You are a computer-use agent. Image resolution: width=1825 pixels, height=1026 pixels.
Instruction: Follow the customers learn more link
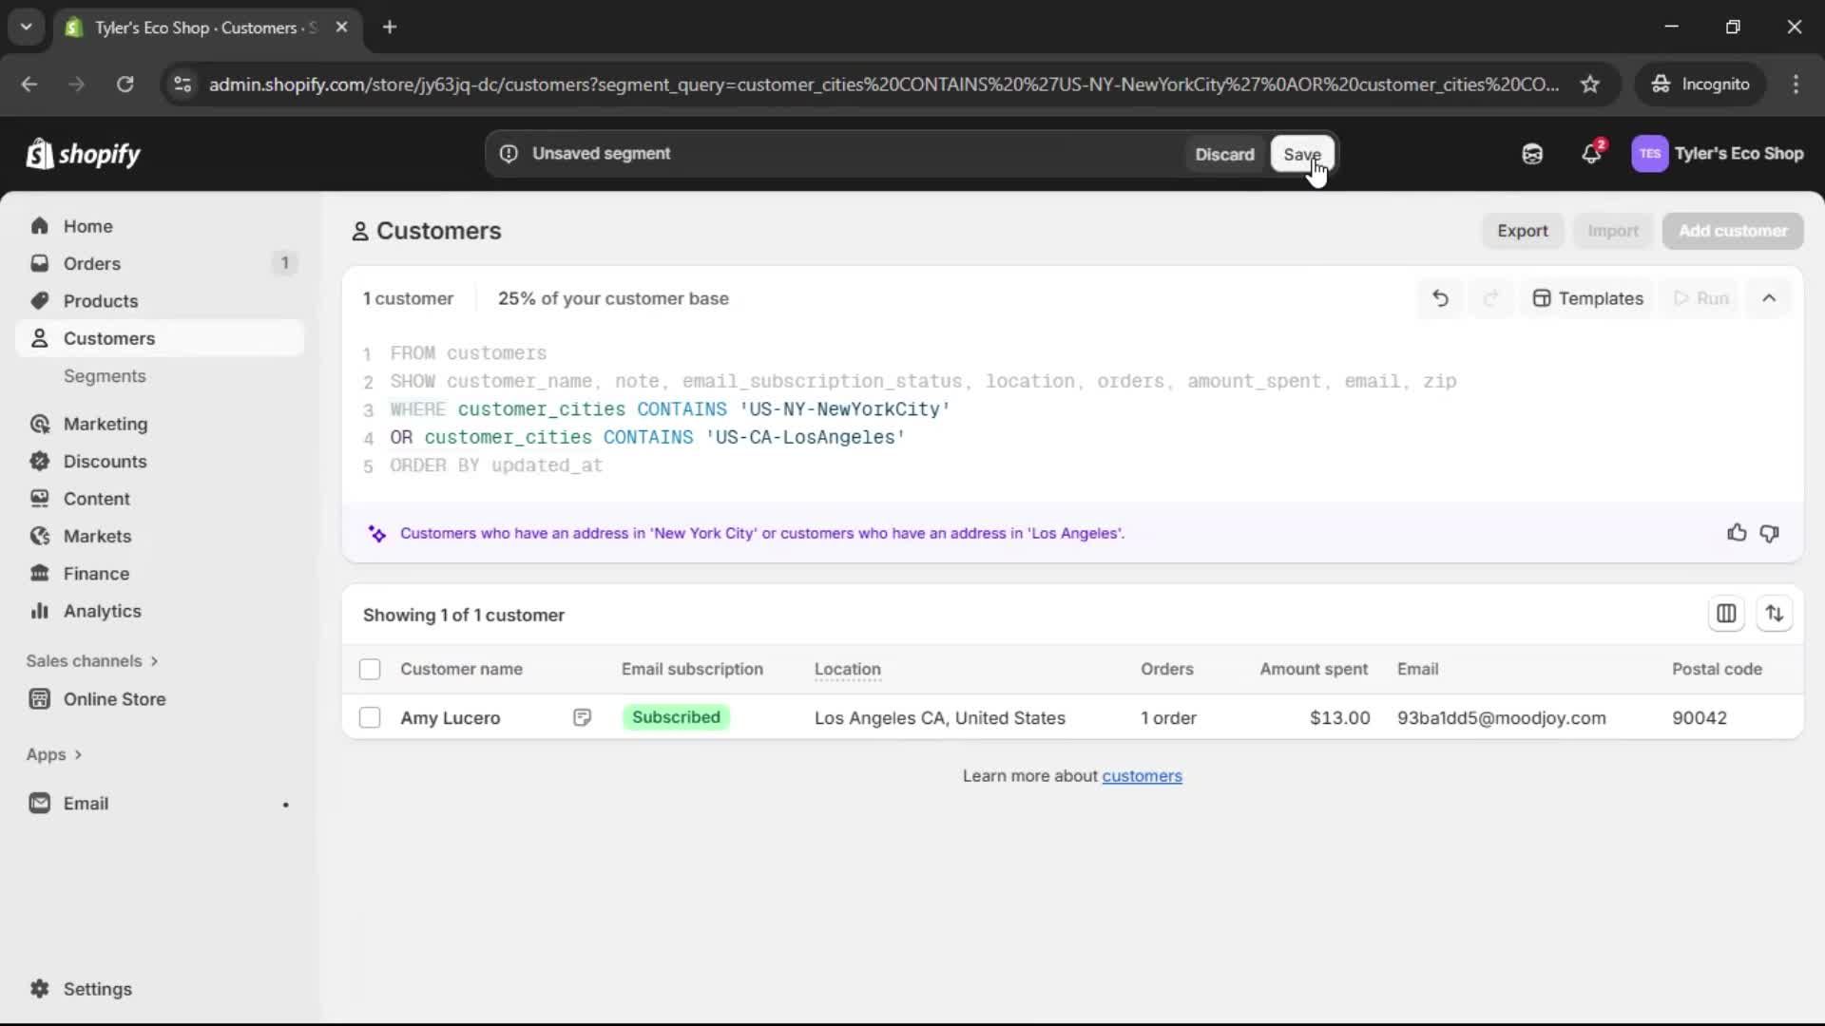tap(1142, 776)
